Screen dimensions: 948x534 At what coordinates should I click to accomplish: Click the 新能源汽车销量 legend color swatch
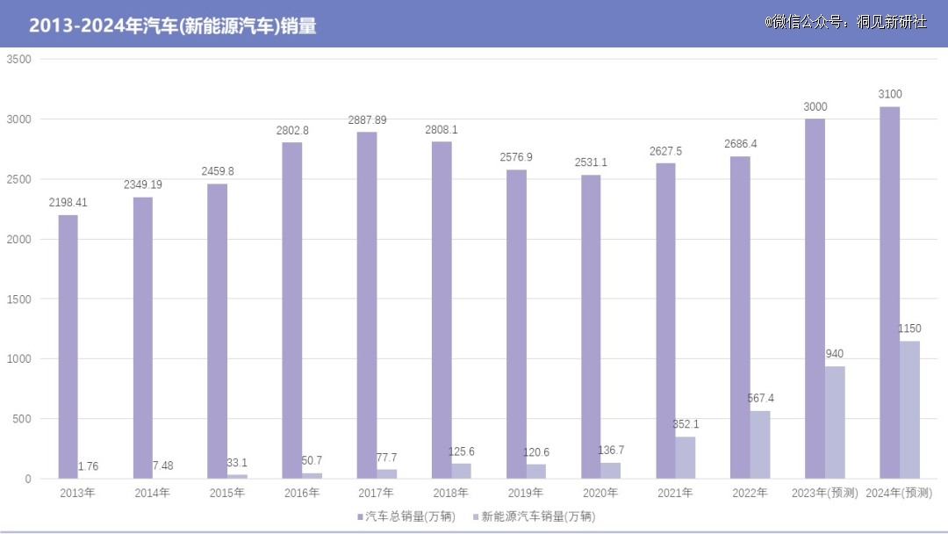[476, 517]
